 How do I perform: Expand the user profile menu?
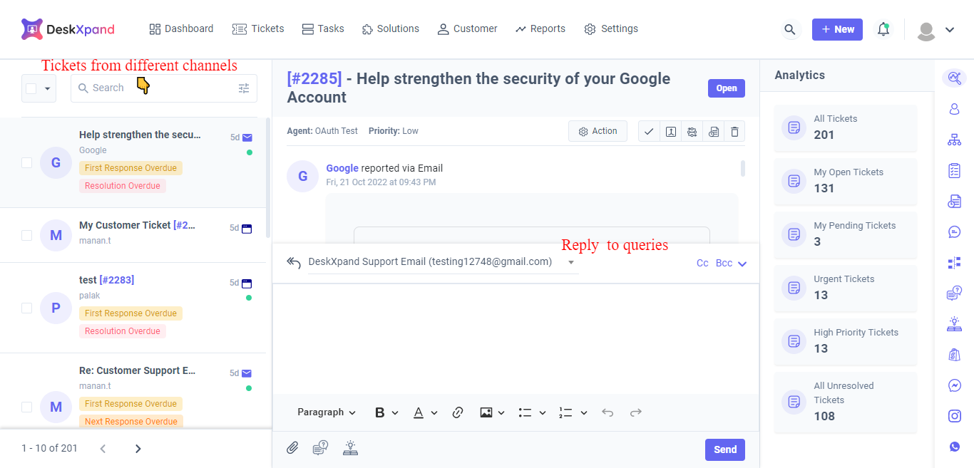click(x=935, y=30)
